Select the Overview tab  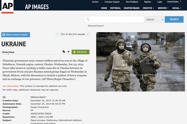8,52
